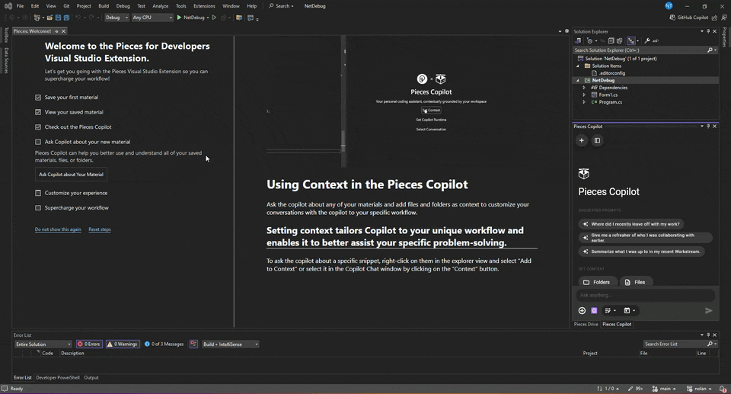731x394 pixels.
Task: Click the Ask anything chat input
Action: point(645,295)
